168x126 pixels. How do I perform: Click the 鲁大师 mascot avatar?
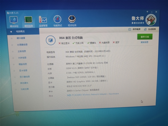click(x=151, y=20)
